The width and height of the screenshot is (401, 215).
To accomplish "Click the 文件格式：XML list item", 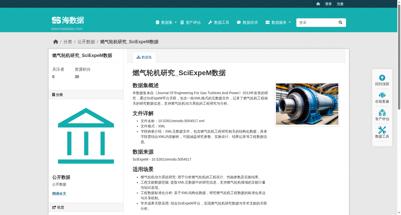I will 153,126.
